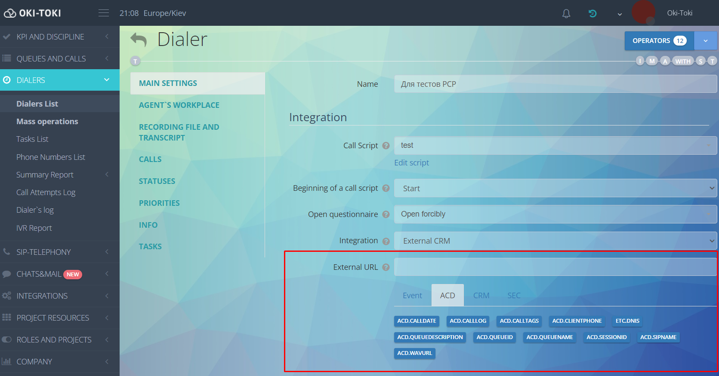Open the Integration External CRM dropdown

pyautogui.click(x=555, y=241)
